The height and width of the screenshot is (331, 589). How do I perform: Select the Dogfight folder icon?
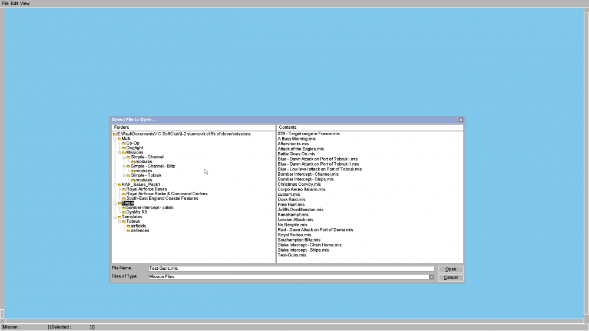(x=124, y=148)
